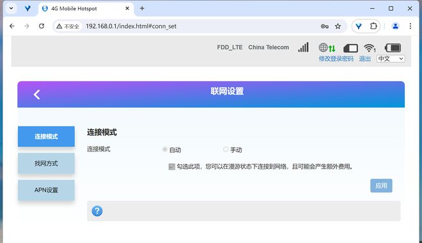Click the 退出 logout link
The height and width of the screenshot is (243, 422).
(365, 59)
